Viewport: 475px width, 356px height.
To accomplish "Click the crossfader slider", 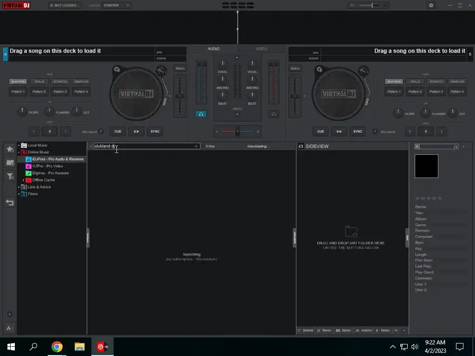I will pos(237,131).
